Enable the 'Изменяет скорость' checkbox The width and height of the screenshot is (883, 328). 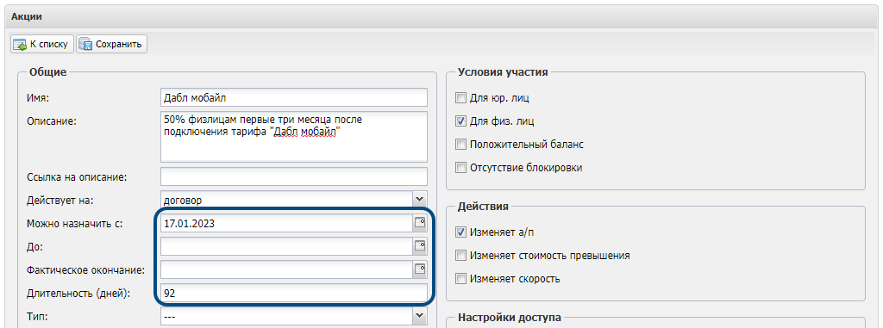[x=461, y=278]
